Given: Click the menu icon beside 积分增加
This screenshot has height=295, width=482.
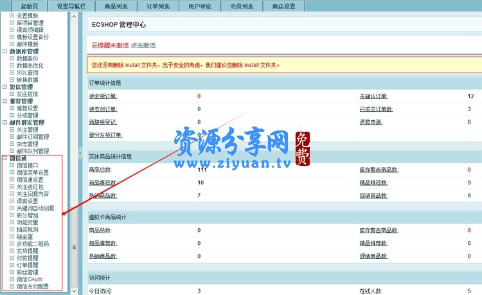Looking at the screenshot, I should [x=12, y=215].
